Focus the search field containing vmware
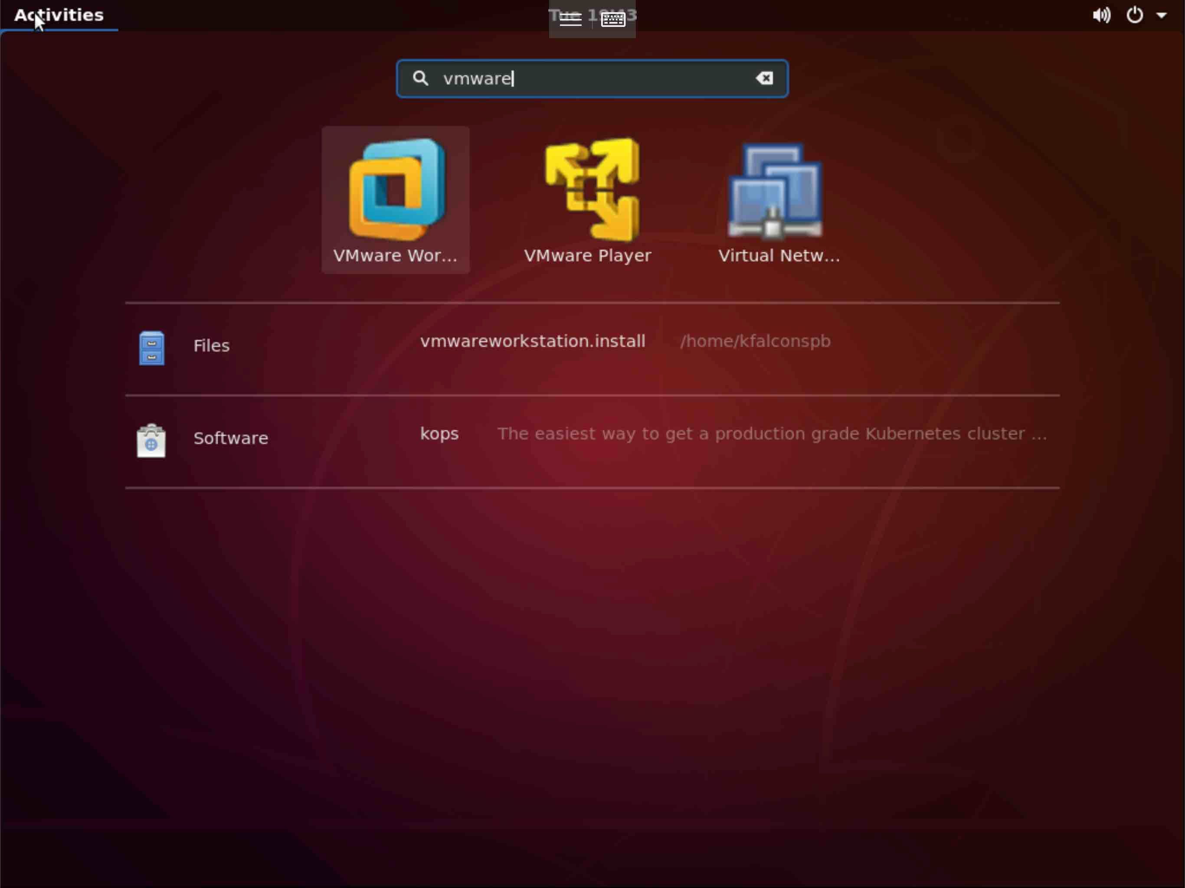Image resolution: width=1185 pixels, height=888 pixels. 592,78
